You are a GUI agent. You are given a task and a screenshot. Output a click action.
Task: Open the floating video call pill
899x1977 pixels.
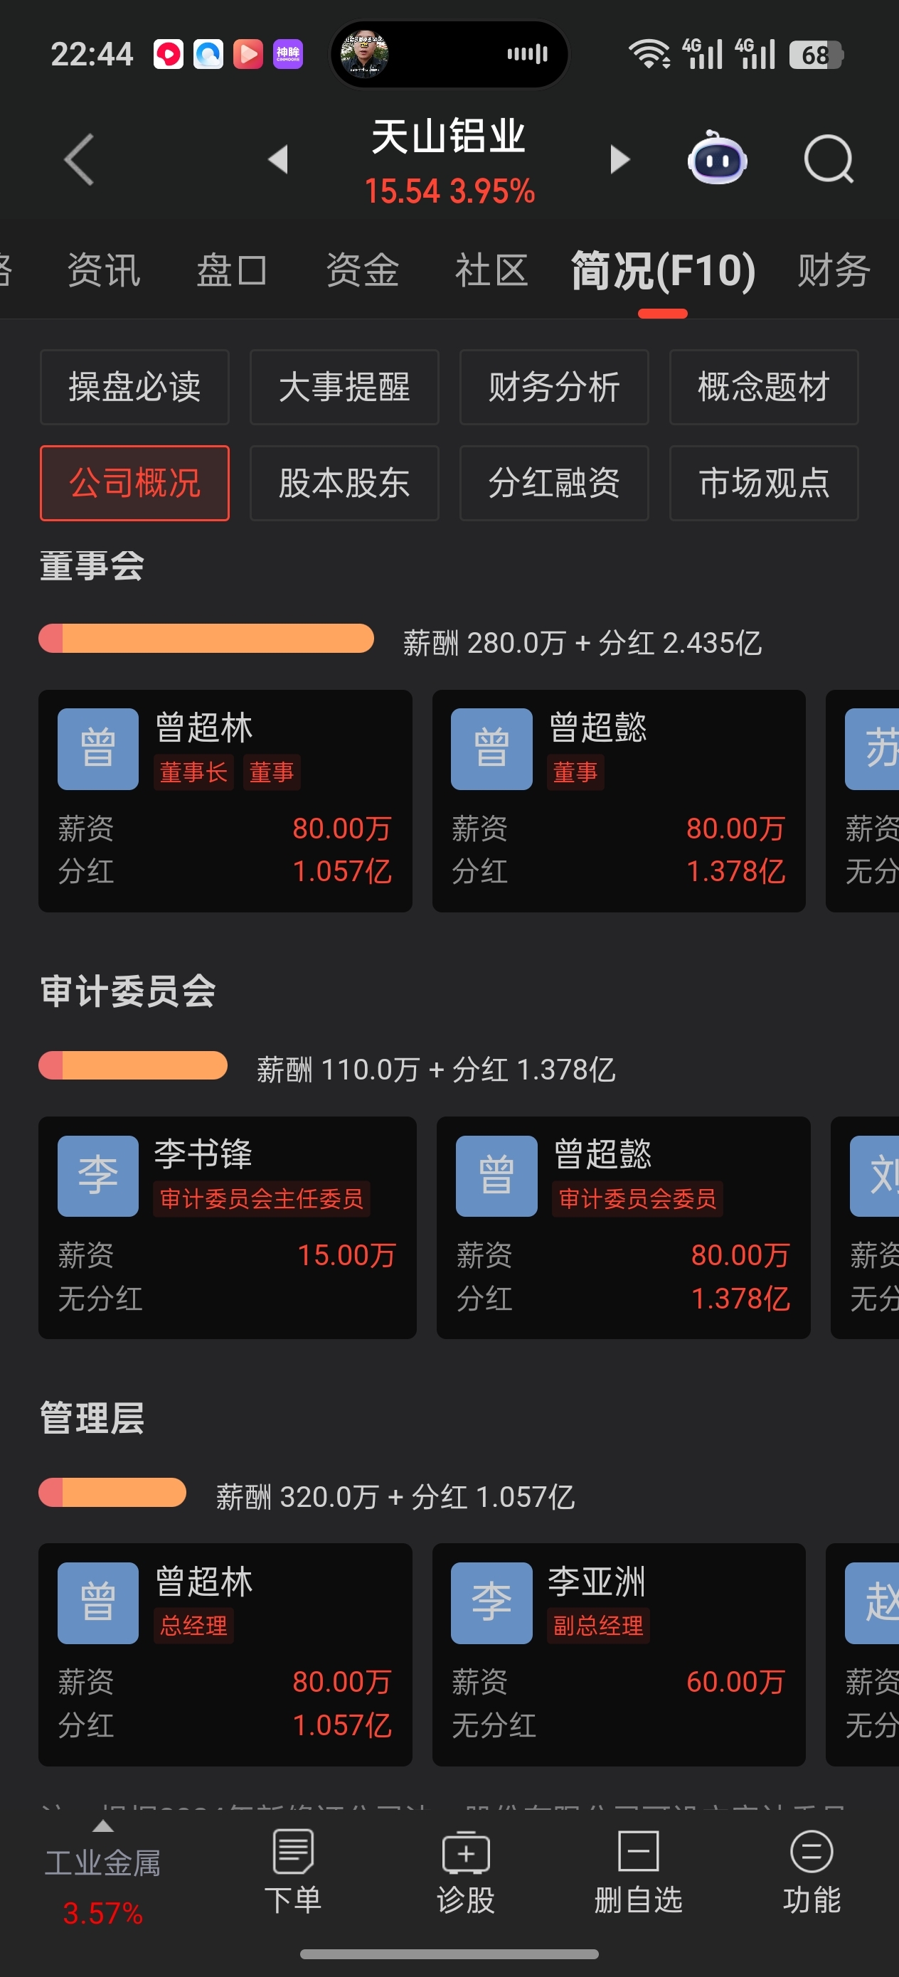[449, 55]
